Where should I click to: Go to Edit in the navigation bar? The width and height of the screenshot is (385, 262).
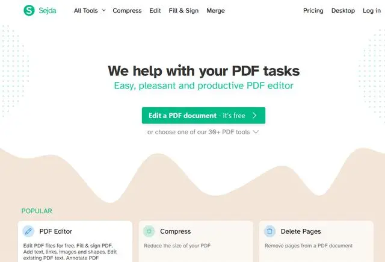155,11
